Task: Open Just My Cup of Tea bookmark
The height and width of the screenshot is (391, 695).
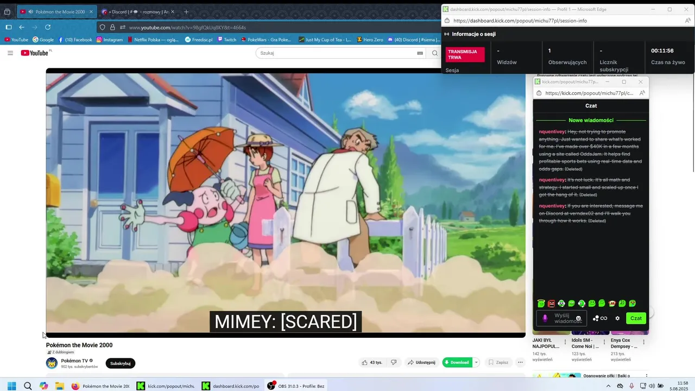Action: tap(325, 40)
